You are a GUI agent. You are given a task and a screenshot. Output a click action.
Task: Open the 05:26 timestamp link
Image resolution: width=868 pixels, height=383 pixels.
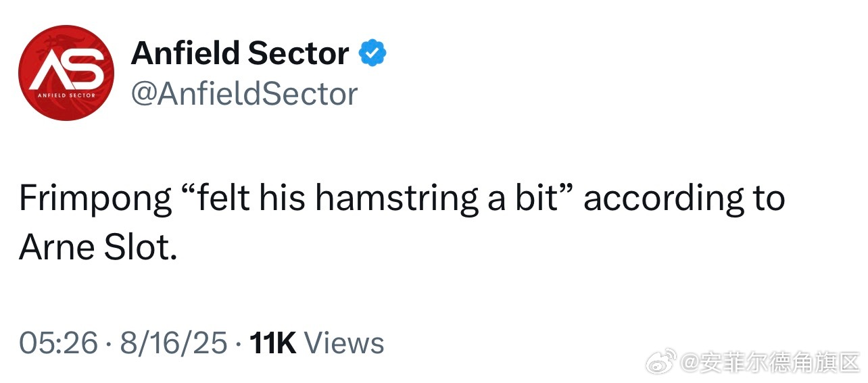click(x=59, y=344)
